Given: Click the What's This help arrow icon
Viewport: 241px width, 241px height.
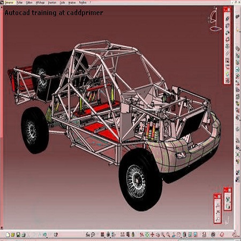Looking at the screenshot, I should (56, 235).
